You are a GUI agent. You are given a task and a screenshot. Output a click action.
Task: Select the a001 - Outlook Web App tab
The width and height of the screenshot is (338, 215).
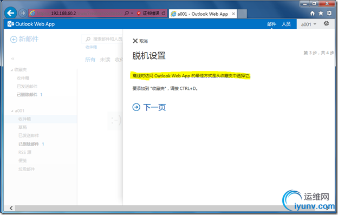203,14
